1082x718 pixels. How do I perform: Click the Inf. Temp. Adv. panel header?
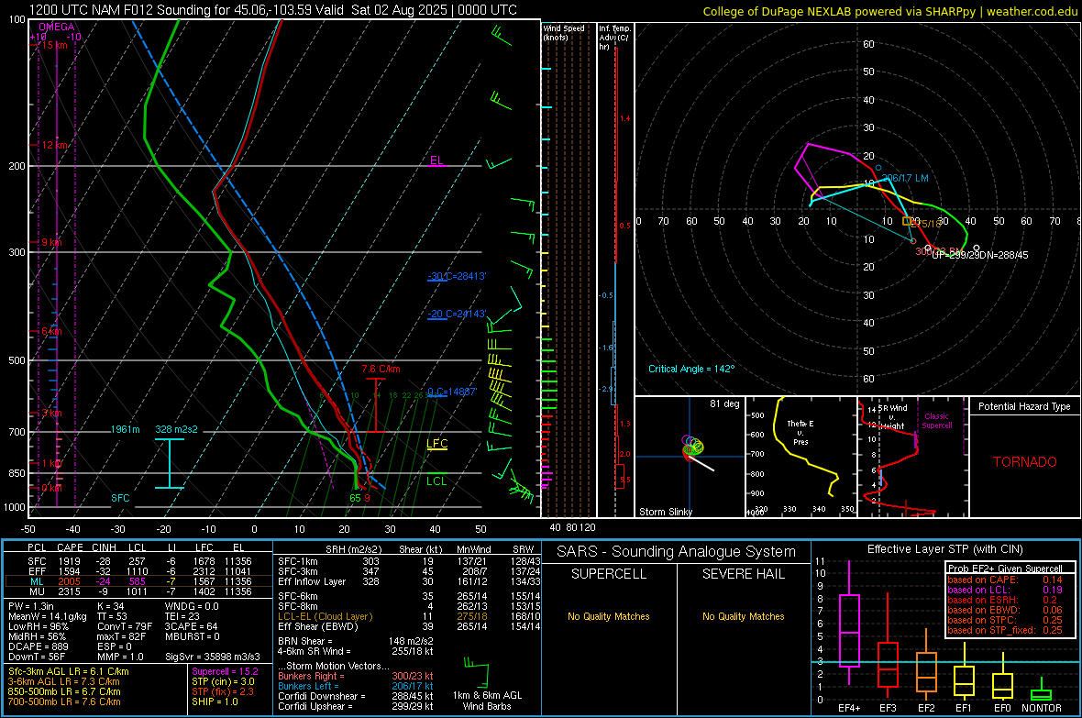(x=614, y=38)
